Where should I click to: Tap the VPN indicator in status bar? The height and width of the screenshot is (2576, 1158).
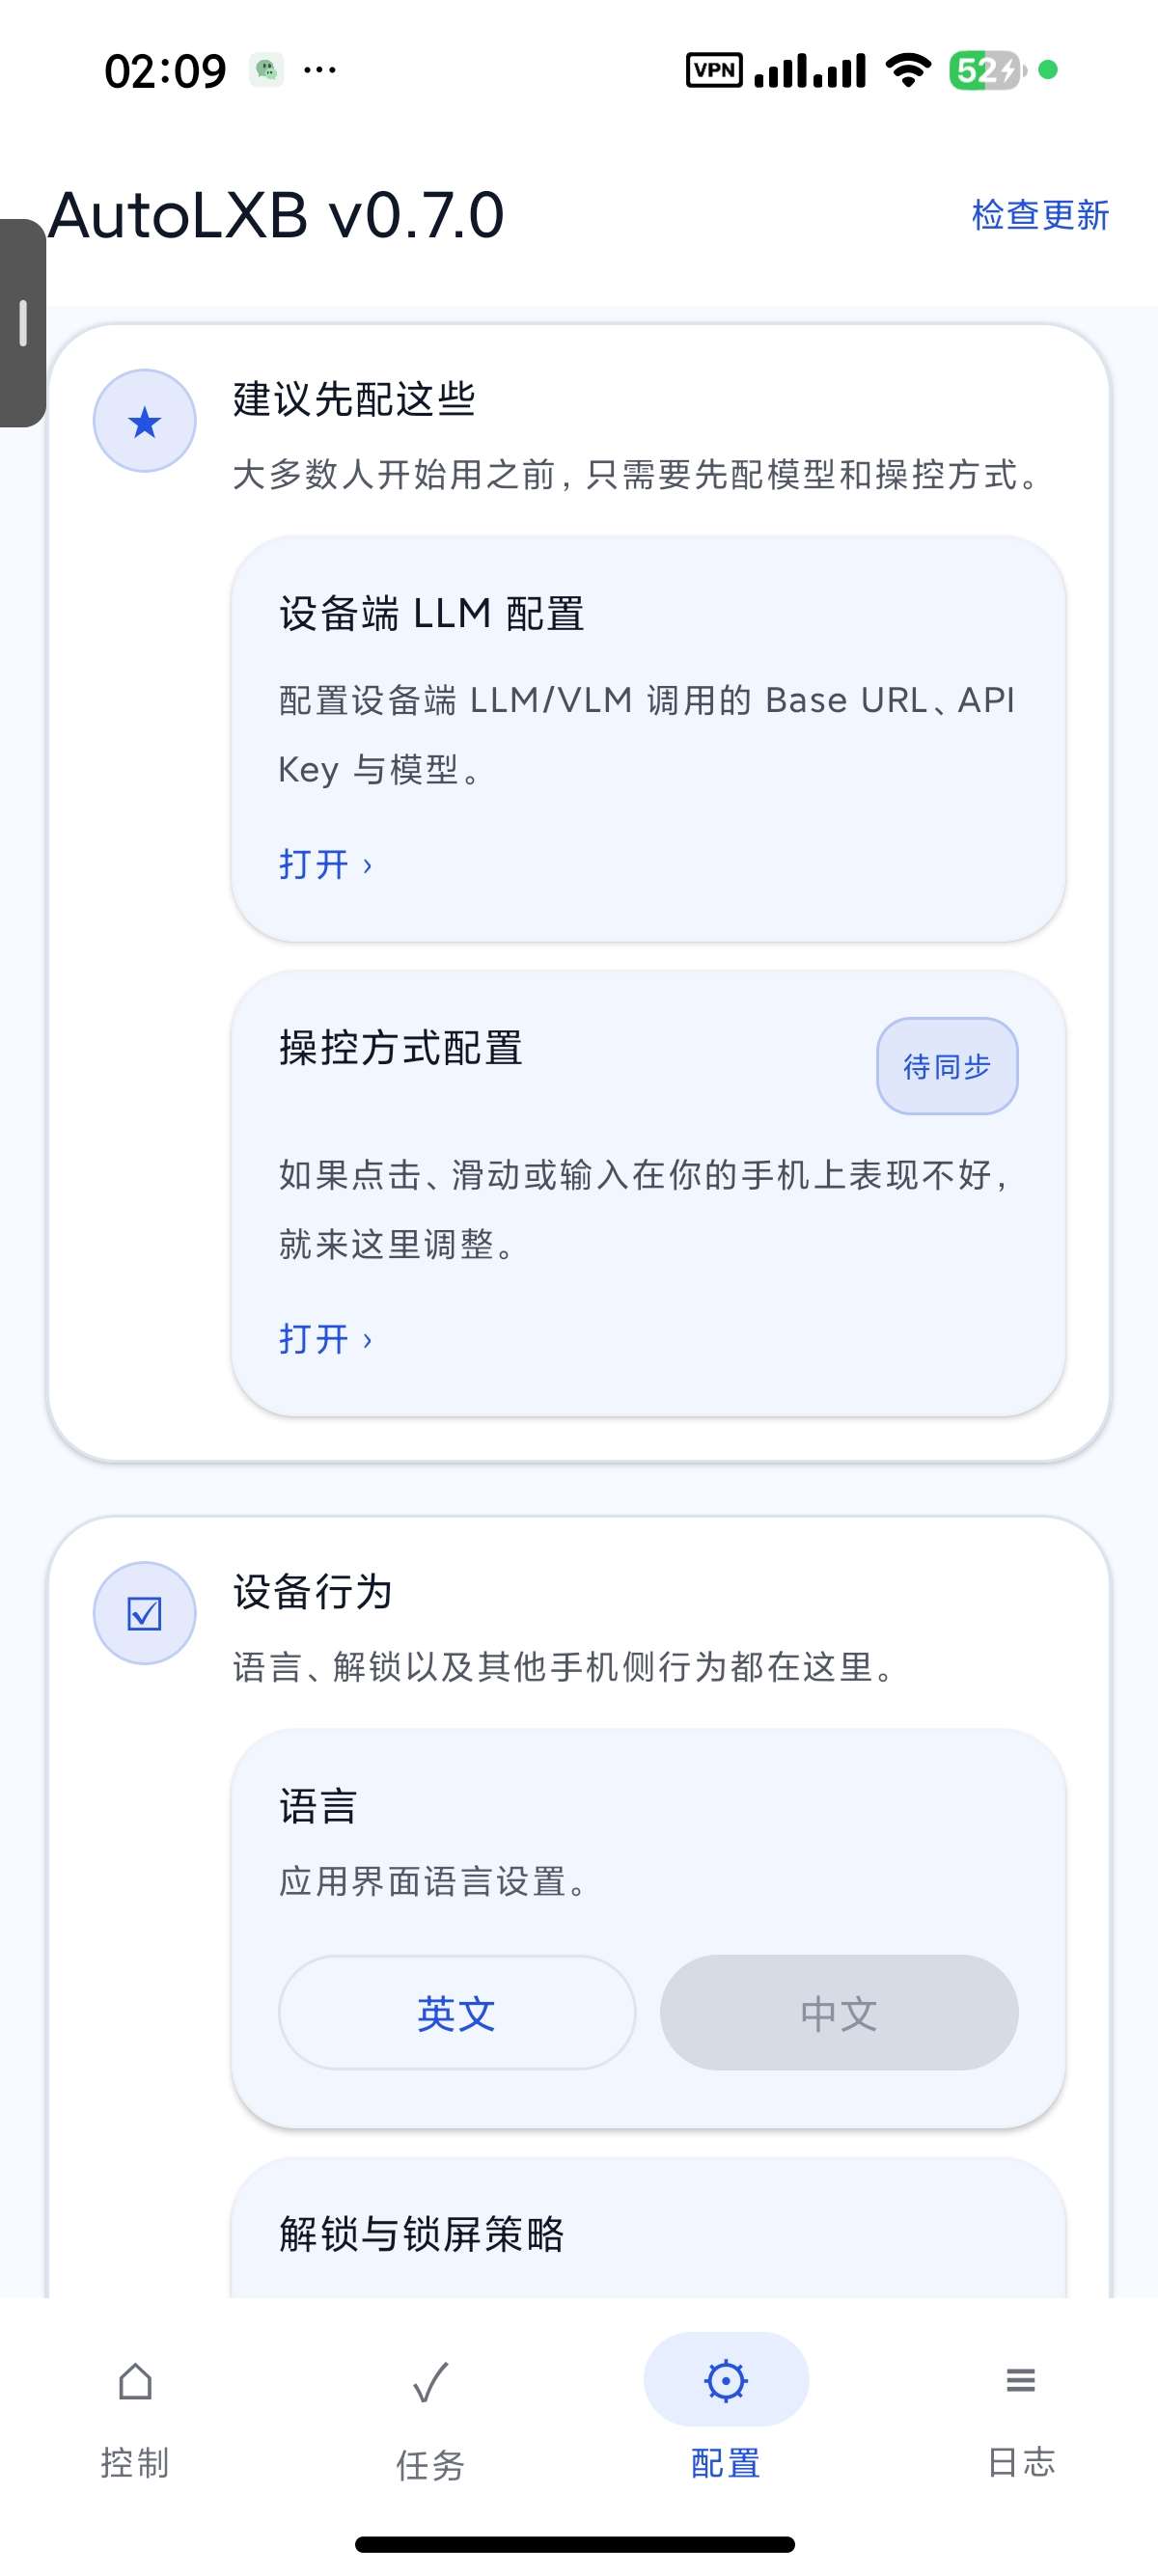click(x=714, y=70)
